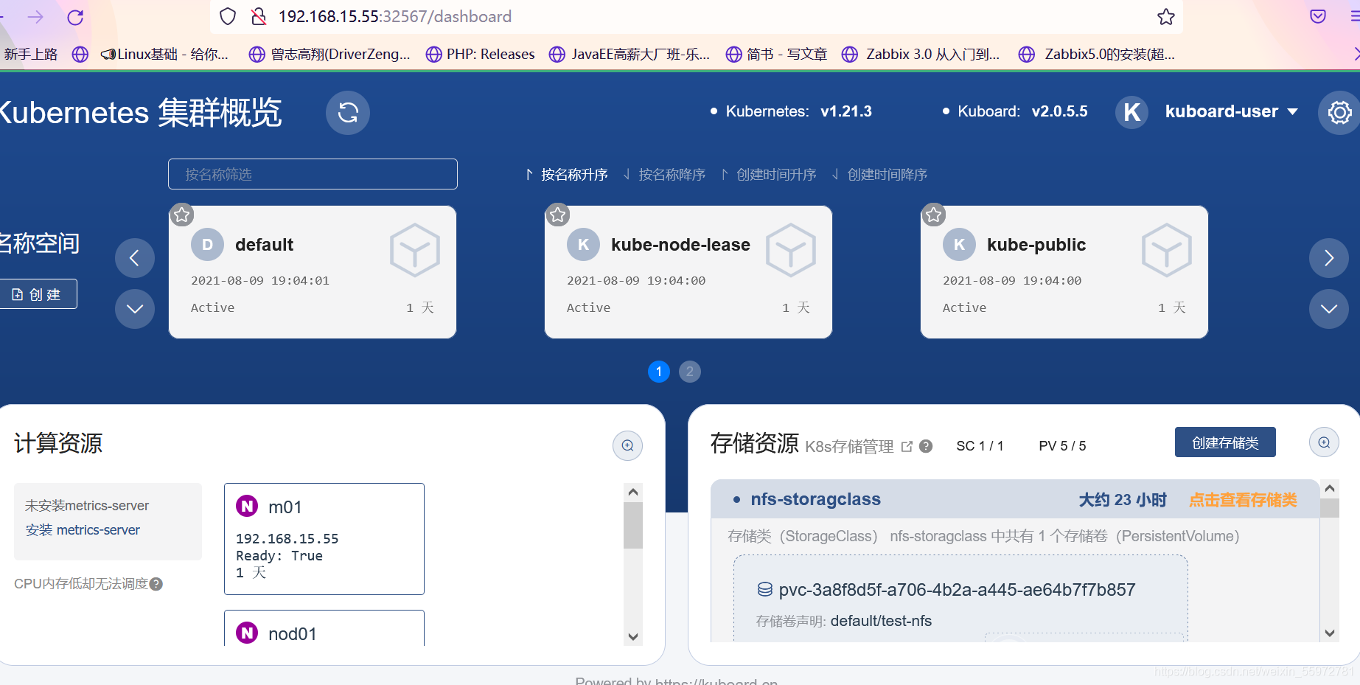Open the kube-node-lease namespace card
Image resolution: width=1360 pixels, height=685 pixels.
coord(688,272)
